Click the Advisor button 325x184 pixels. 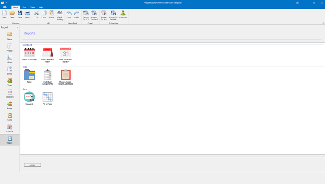[x=32, y=165]
